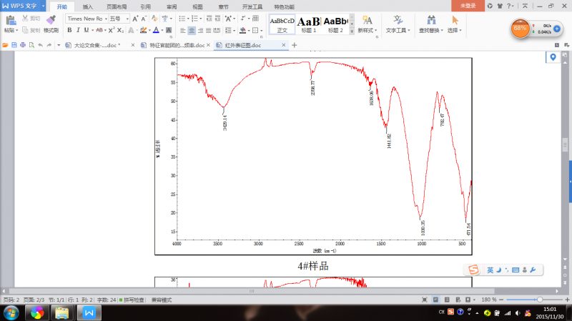Click the Print icon in quick toolbar
The width and height of the screenshot is (572, 321).
[x=23, y=45]
